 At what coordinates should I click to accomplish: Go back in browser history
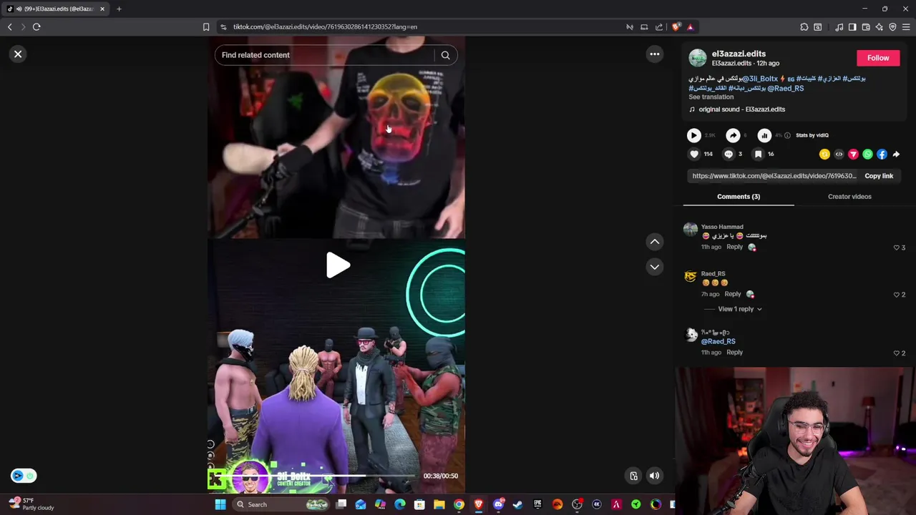point(9,27)
